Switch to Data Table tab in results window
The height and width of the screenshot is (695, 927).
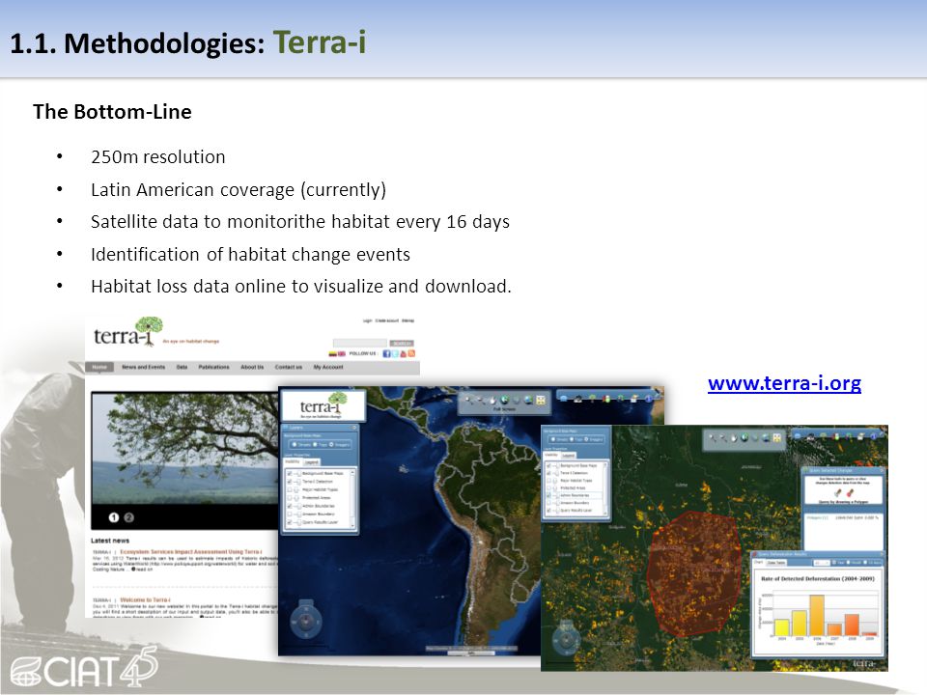coord(776,563)
